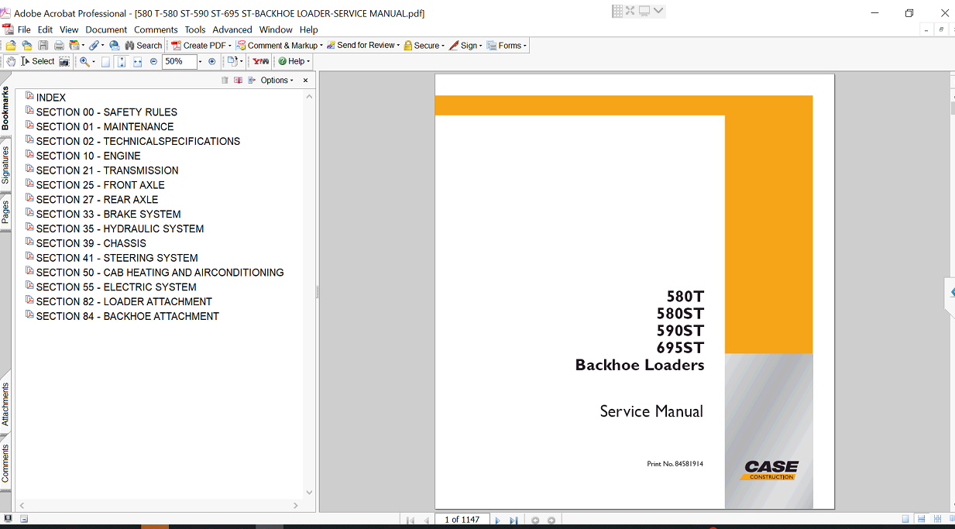Switch to continuous page layout
Image resolution: width=955 pixels, height=529 pixels.
point(921,519)
